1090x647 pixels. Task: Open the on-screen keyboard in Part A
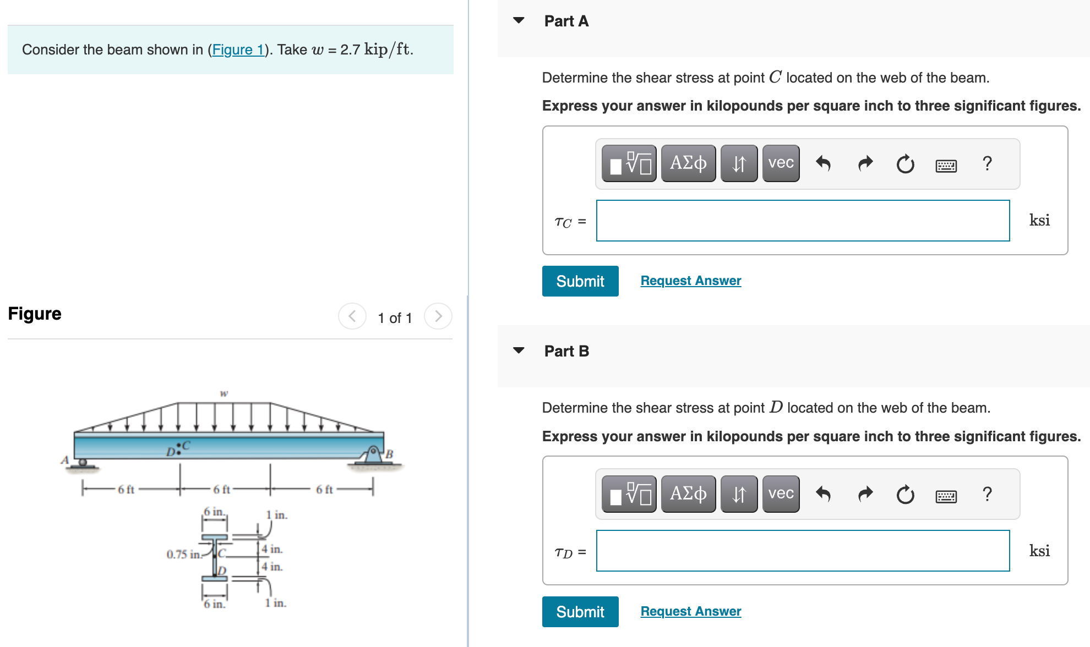pyautogui.click(x=946, y=163)
